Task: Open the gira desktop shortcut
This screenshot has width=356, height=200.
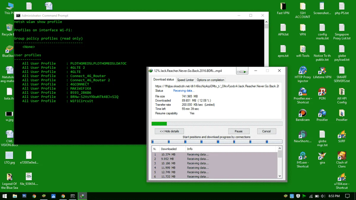Action: pyautogui.click(x=322, y=158)
